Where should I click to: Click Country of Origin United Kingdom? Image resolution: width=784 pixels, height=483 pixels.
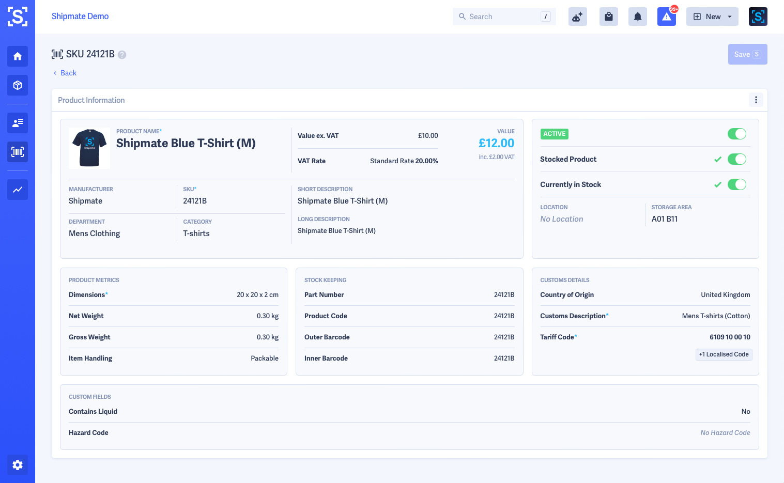726,295
